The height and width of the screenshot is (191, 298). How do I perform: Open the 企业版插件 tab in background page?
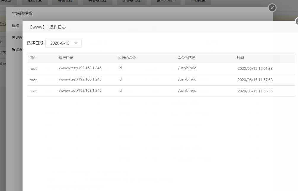click(132, 1)
